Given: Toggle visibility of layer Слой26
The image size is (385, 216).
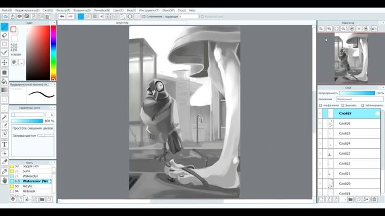Looking at the screenshot, I should [x=320, y=124].
